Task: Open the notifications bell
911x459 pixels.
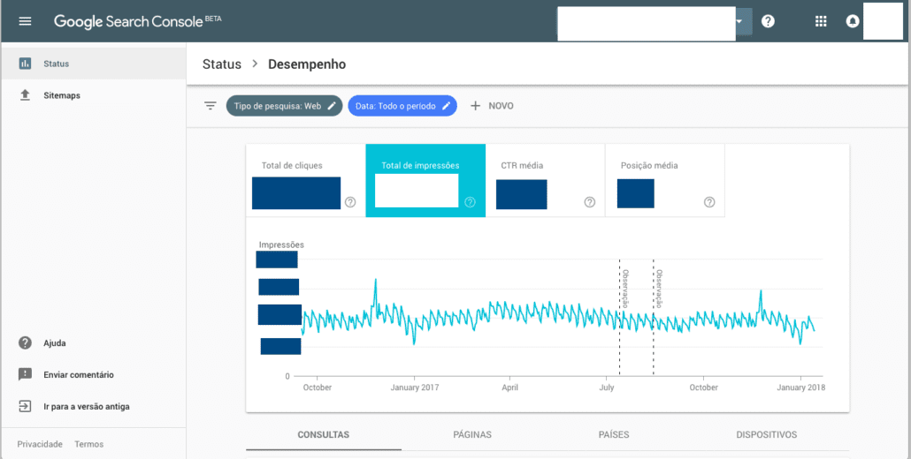Action: coord(853,21)
